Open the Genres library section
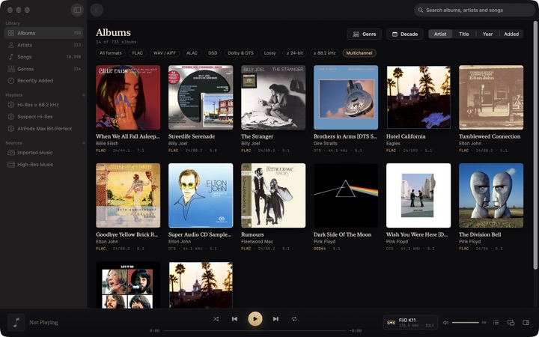This screenshot has width=539, height=337. [x=43, y=69]
